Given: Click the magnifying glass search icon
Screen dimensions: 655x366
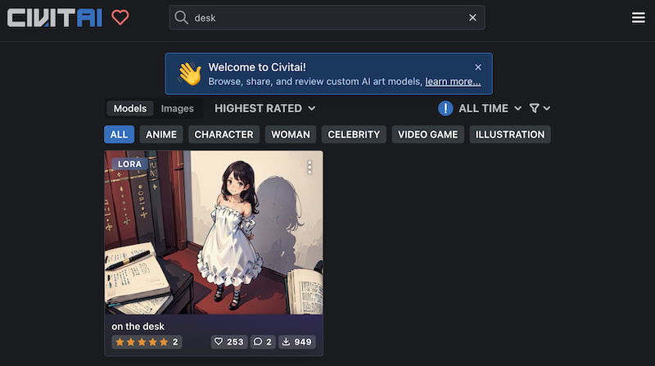Looking at the screenshot, I should 182,18.
